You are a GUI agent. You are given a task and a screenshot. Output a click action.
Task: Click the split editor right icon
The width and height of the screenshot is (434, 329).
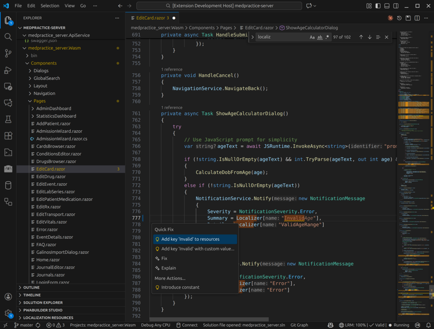417,18
